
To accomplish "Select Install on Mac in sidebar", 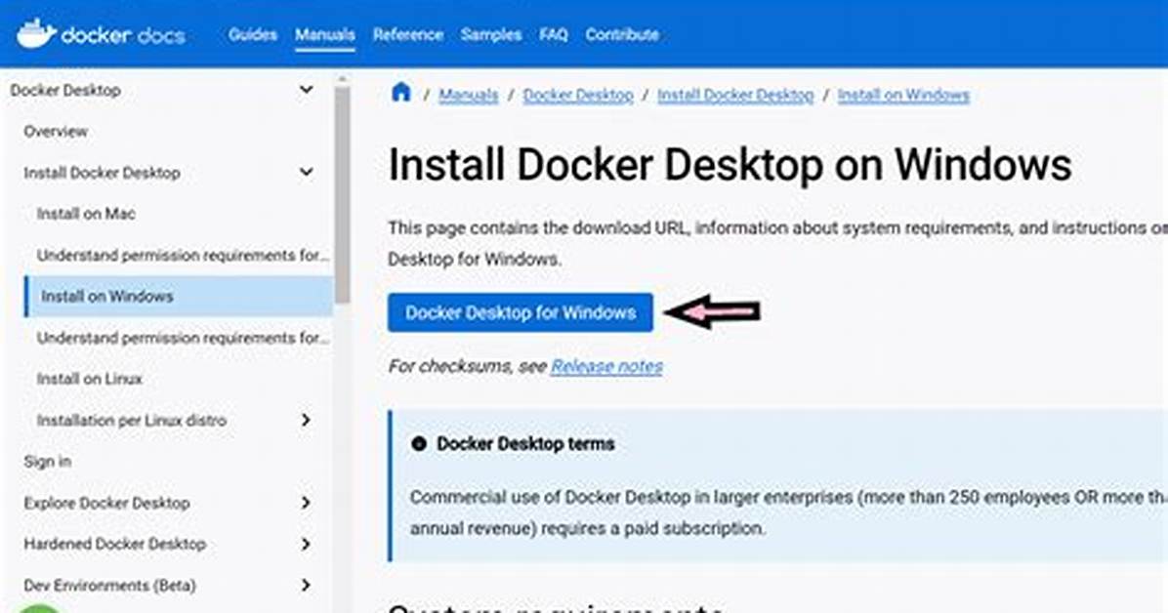I will tap(86, 214).
